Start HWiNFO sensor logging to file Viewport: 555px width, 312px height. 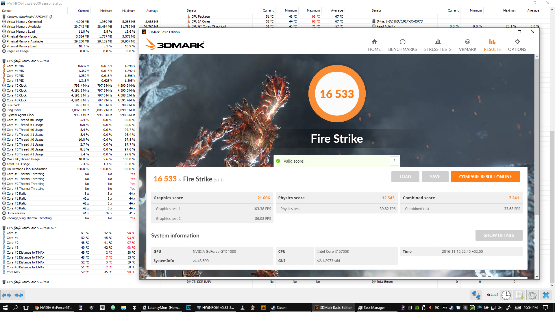(519, 295)
